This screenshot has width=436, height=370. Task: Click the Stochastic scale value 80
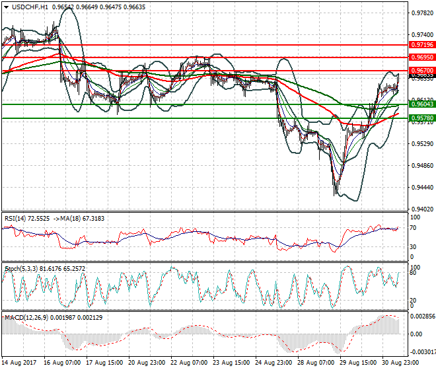pos(413,273)
